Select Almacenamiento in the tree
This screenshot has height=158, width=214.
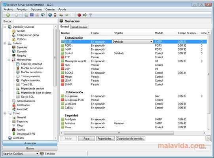click(x=26, y=101)
